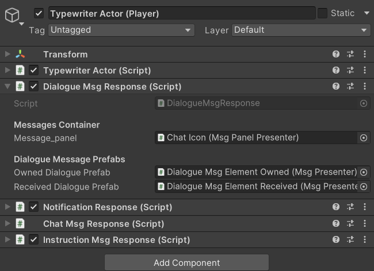
Task: Open presets for Instruction Msg Response
Action: (x=350, y=239)
